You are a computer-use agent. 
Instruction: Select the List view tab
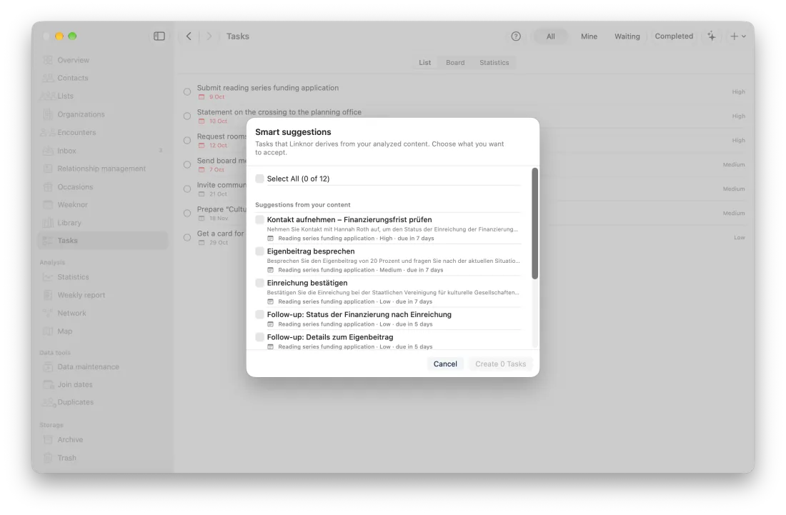click(424, 63)
